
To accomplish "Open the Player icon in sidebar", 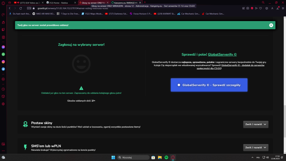I will 3,79.
